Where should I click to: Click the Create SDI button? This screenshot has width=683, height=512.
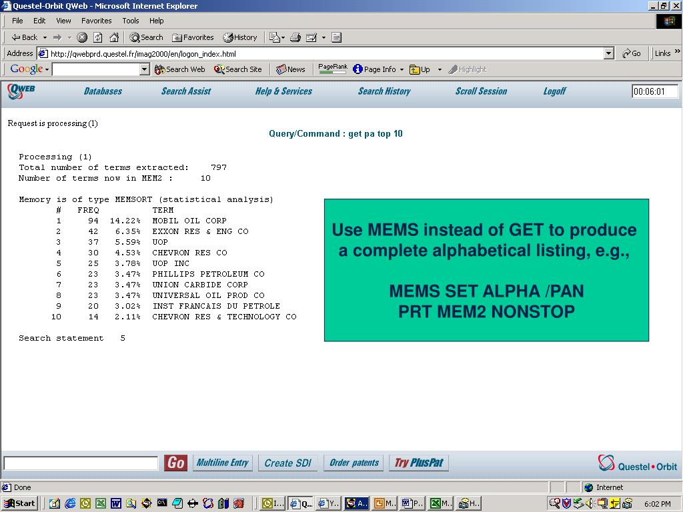(288, 463)
